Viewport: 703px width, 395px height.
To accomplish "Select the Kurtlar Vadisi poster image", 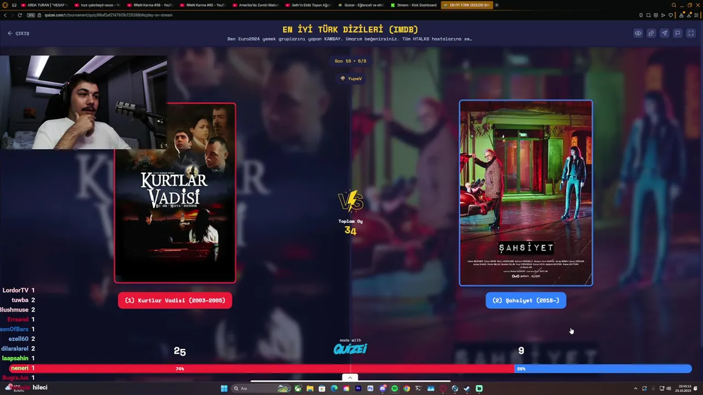I will coord(175,193).
